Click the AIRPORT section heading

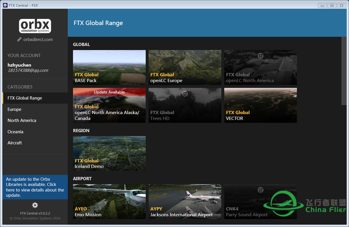(82, 178)
